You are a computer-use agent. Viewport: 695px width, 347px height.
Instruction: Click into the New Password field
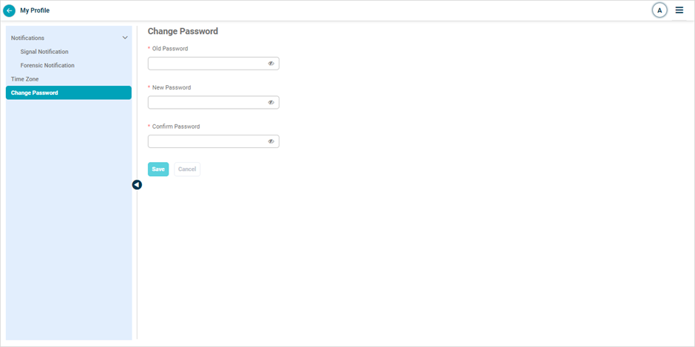tap(207, 103)
